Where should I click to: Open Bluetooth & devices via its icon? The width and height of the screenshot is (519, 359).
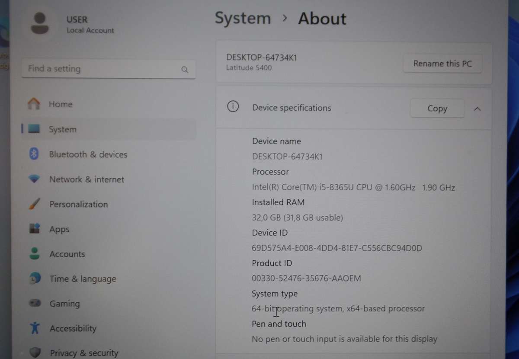pos(34,154)
